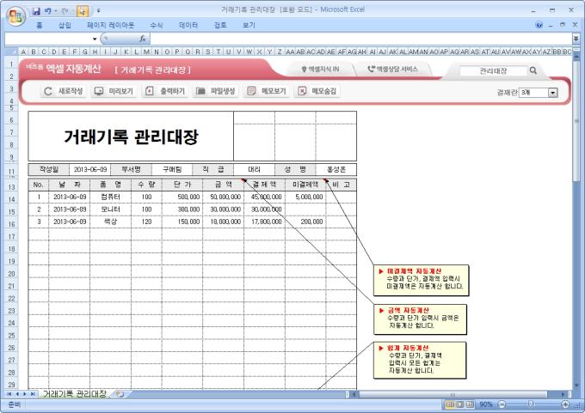The width and height of the screenshot is (585, 413).
Task: Click the 메모숨김 button
Action: (x=317, y=91)
